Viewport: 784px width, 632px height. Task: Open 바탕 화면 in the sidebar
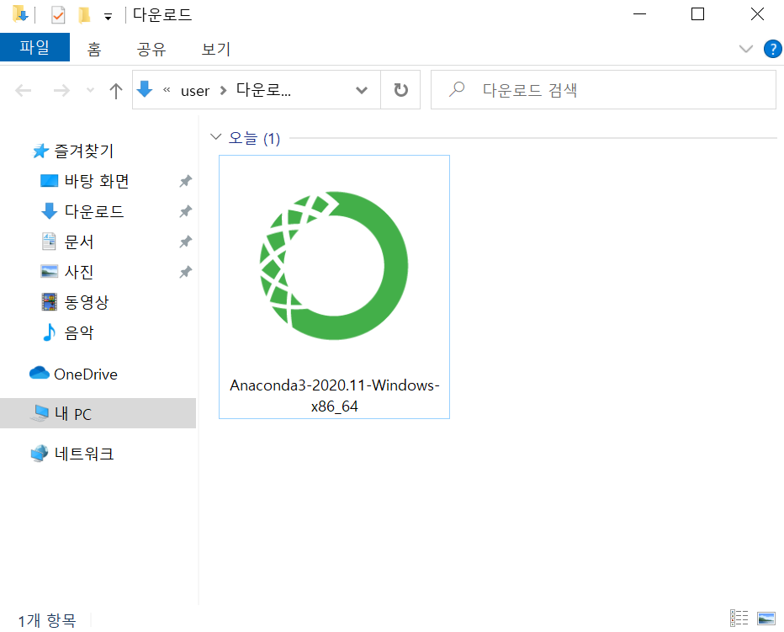pos(97,181)
